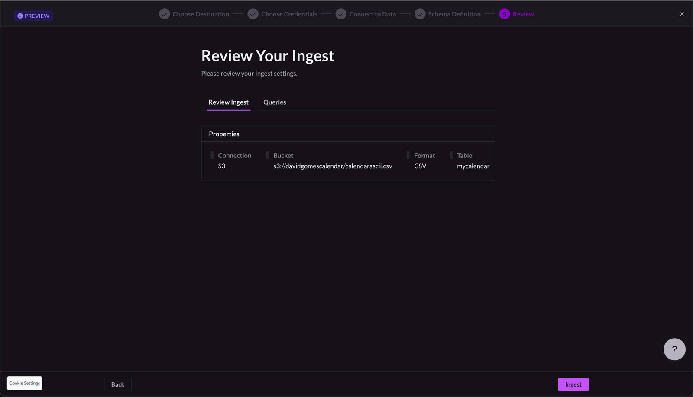Click the PREVIEW badge in the corner
The image size is (693, 397).
tap(33, 16)
